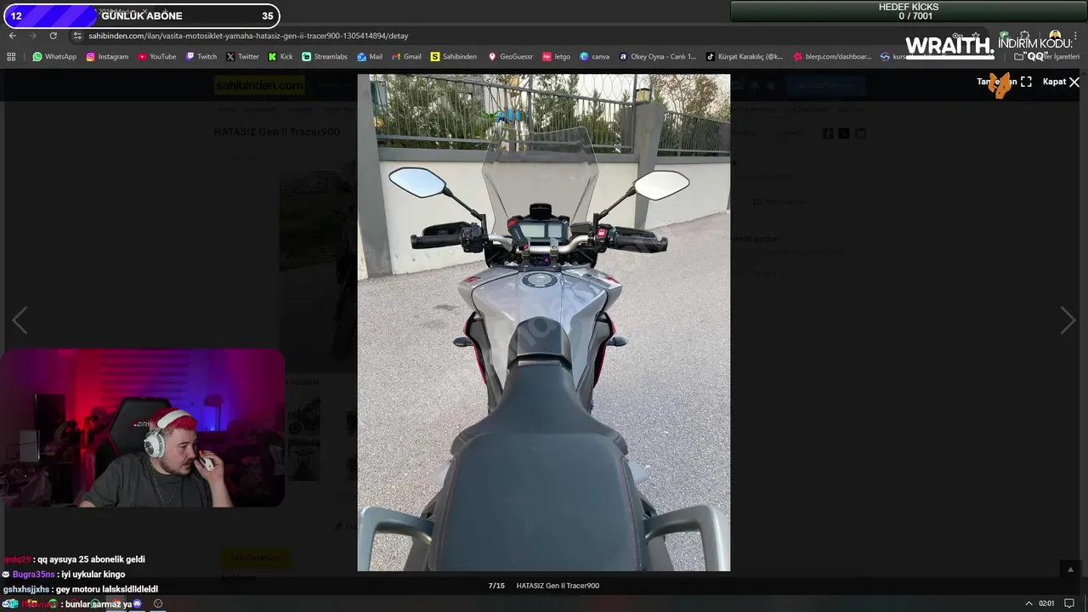Open the letgo bookmark
The height and width of the screenshot is (612, 1088).
pyautogui.click(x=557, y=57)
